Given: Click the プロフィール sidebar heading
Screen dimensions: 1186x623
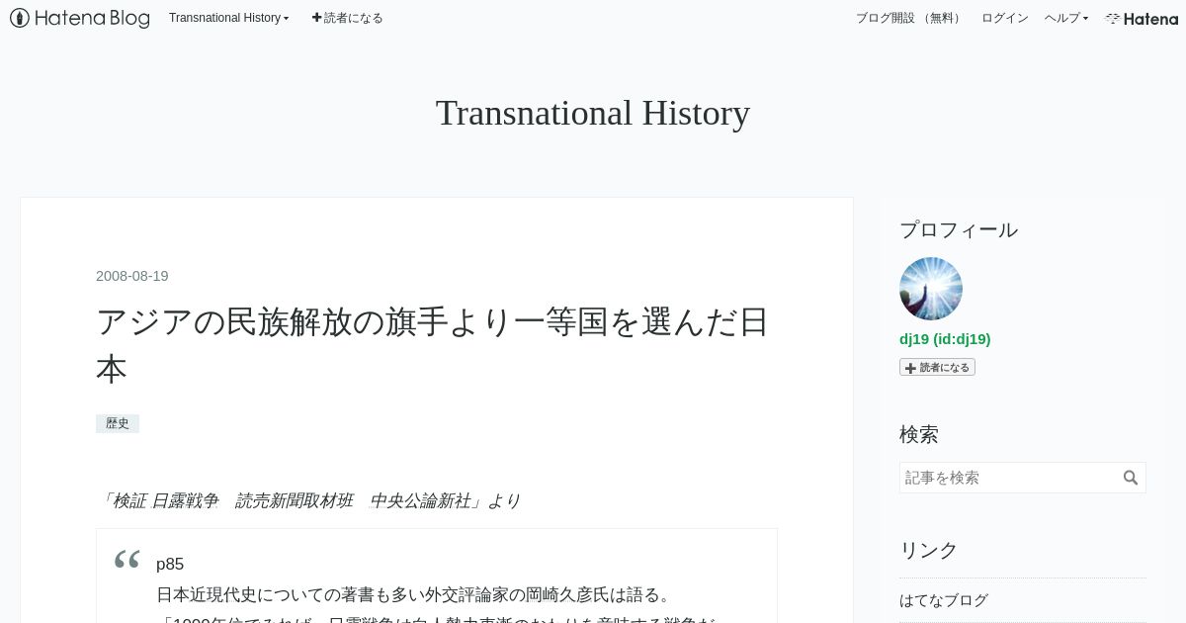Looking at the screenshot, I should click(x=959, y=229).
